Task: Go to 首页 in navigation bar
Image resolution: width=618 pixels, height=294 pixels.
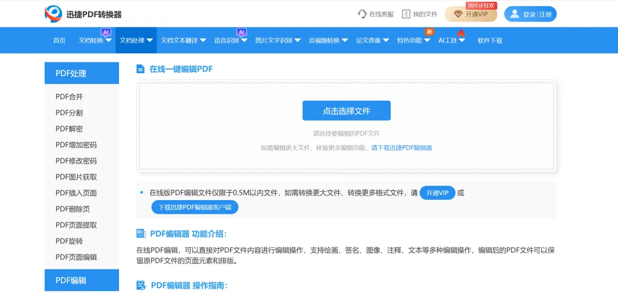Action: tap(60, 40)
